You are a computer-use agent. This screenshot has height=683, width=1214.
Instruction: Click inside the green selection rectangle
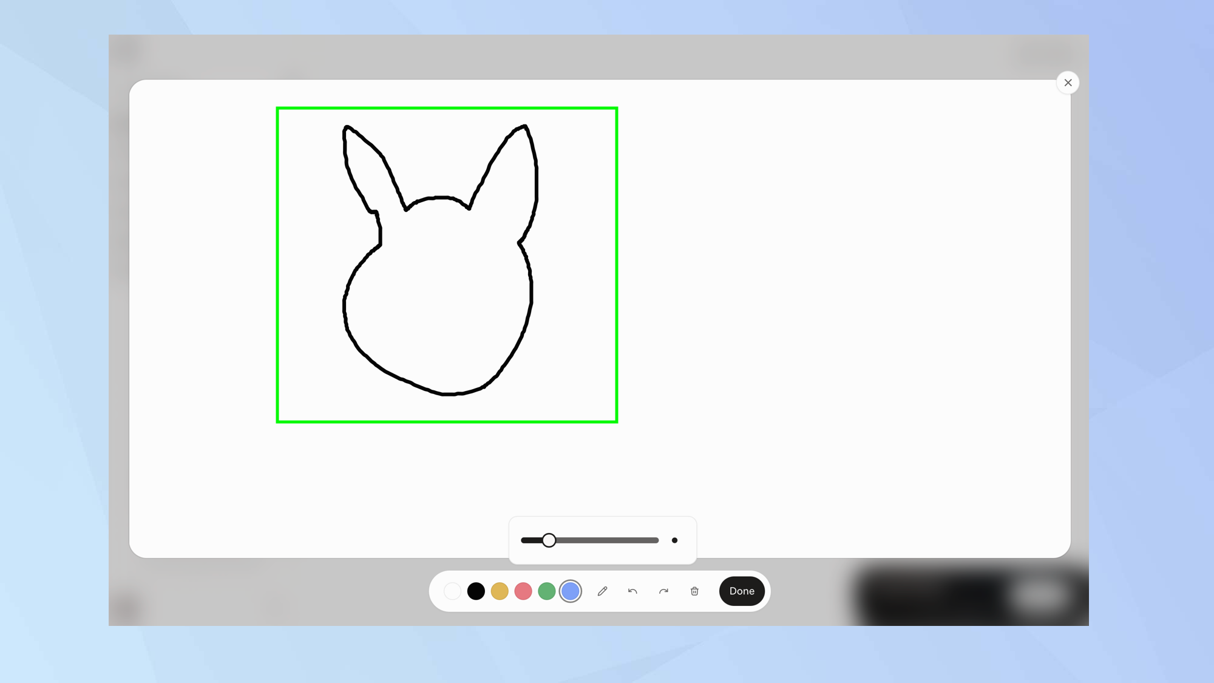click(446, 264)
